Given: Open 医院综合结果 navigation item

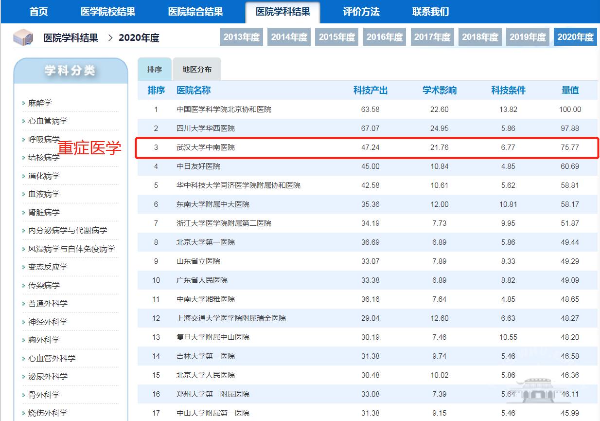Looking at the screenshot, I should (x=195, y=12).
